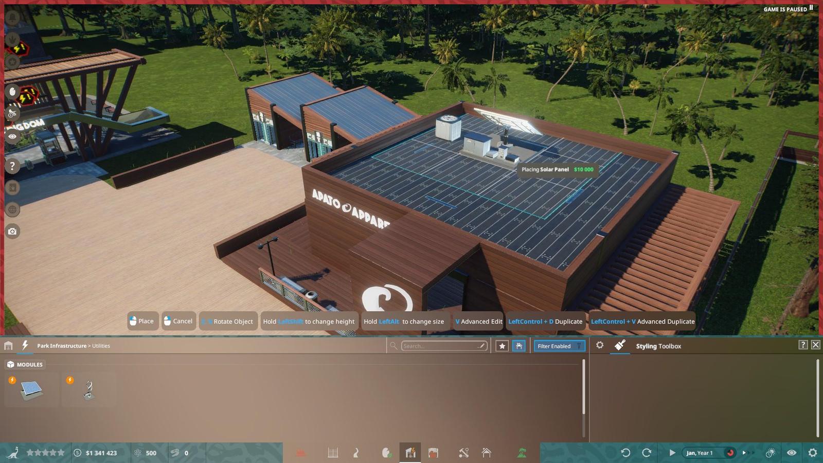Toggle the favorites star filter

pos(502,346)
